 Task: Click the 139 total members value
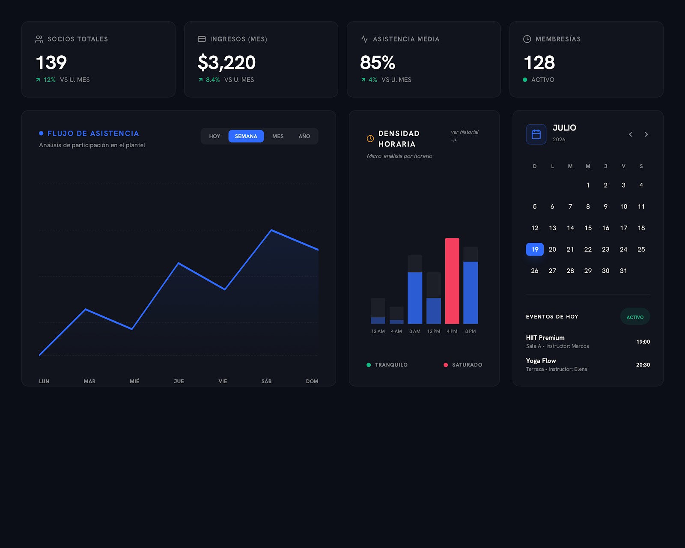point(51,63)
